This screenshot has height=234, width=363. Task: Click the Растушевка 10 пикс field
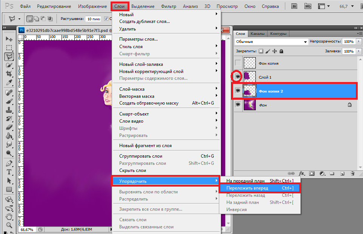(94, 19)
